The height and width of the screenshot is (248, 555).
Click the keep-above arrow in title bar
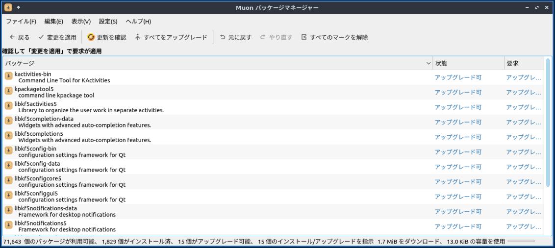click(19, 7)
